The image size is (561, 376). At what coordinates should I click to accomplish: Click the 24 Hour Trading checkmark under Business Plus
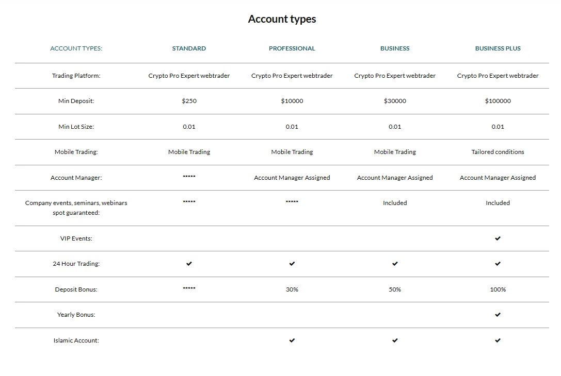(498, 264)
